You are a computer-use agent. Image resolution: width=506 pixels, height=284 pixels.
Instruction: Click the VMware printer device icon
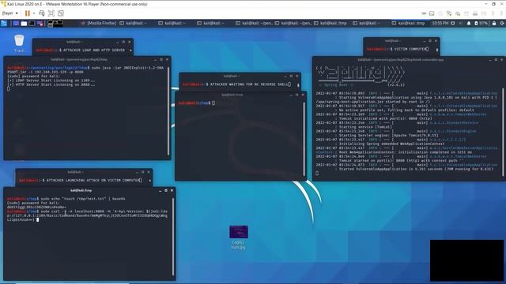pyautogui.click(x=475, y=13)
